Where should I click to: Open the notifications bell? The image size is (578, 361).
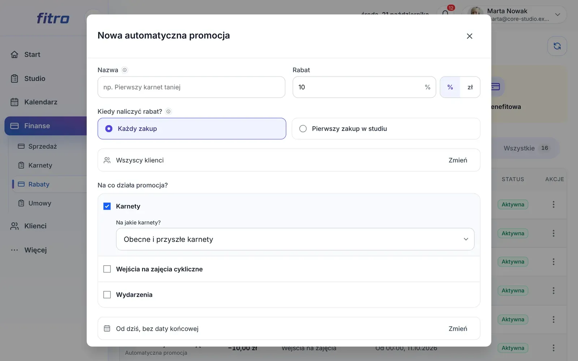445,13
